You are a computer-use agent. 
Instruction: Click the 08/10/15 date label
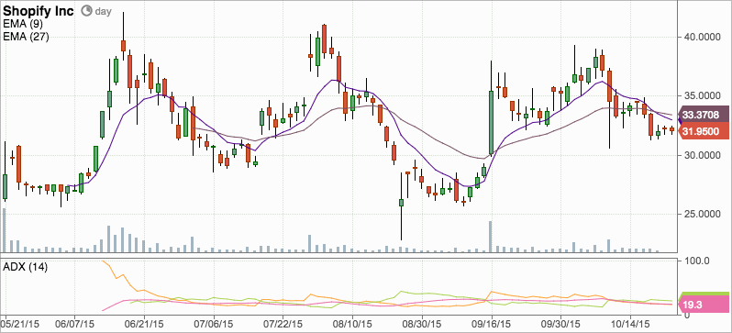352,323
